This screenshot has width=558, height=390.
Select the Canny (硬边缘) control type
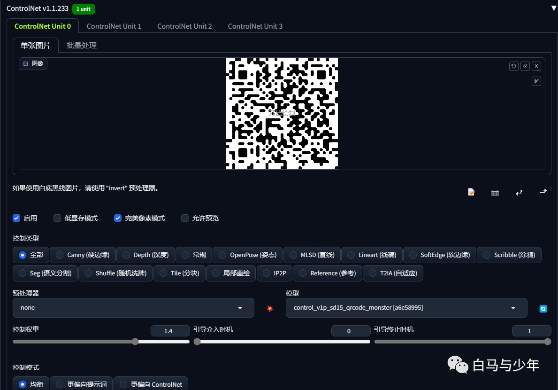pos(83,255)
